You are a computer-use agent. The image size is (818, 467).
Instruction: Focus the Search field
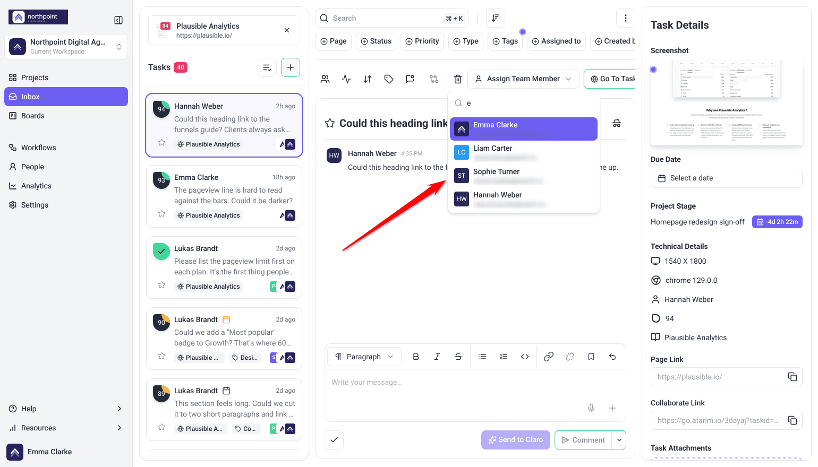pos(392,18)
